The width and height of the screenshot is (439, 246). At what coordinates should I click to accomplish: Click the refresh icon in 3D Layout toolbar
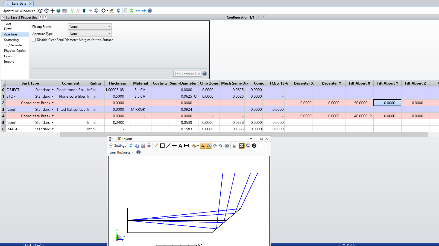tap(131, 146)
